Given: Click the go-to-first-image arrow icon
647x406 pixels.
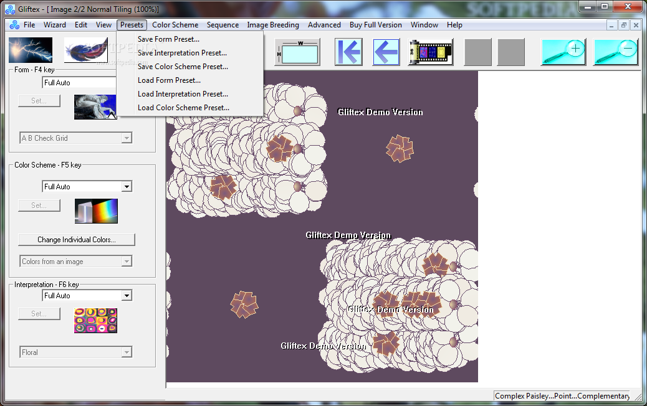Looking at the screenshot, I should click(x=348, y=52).
